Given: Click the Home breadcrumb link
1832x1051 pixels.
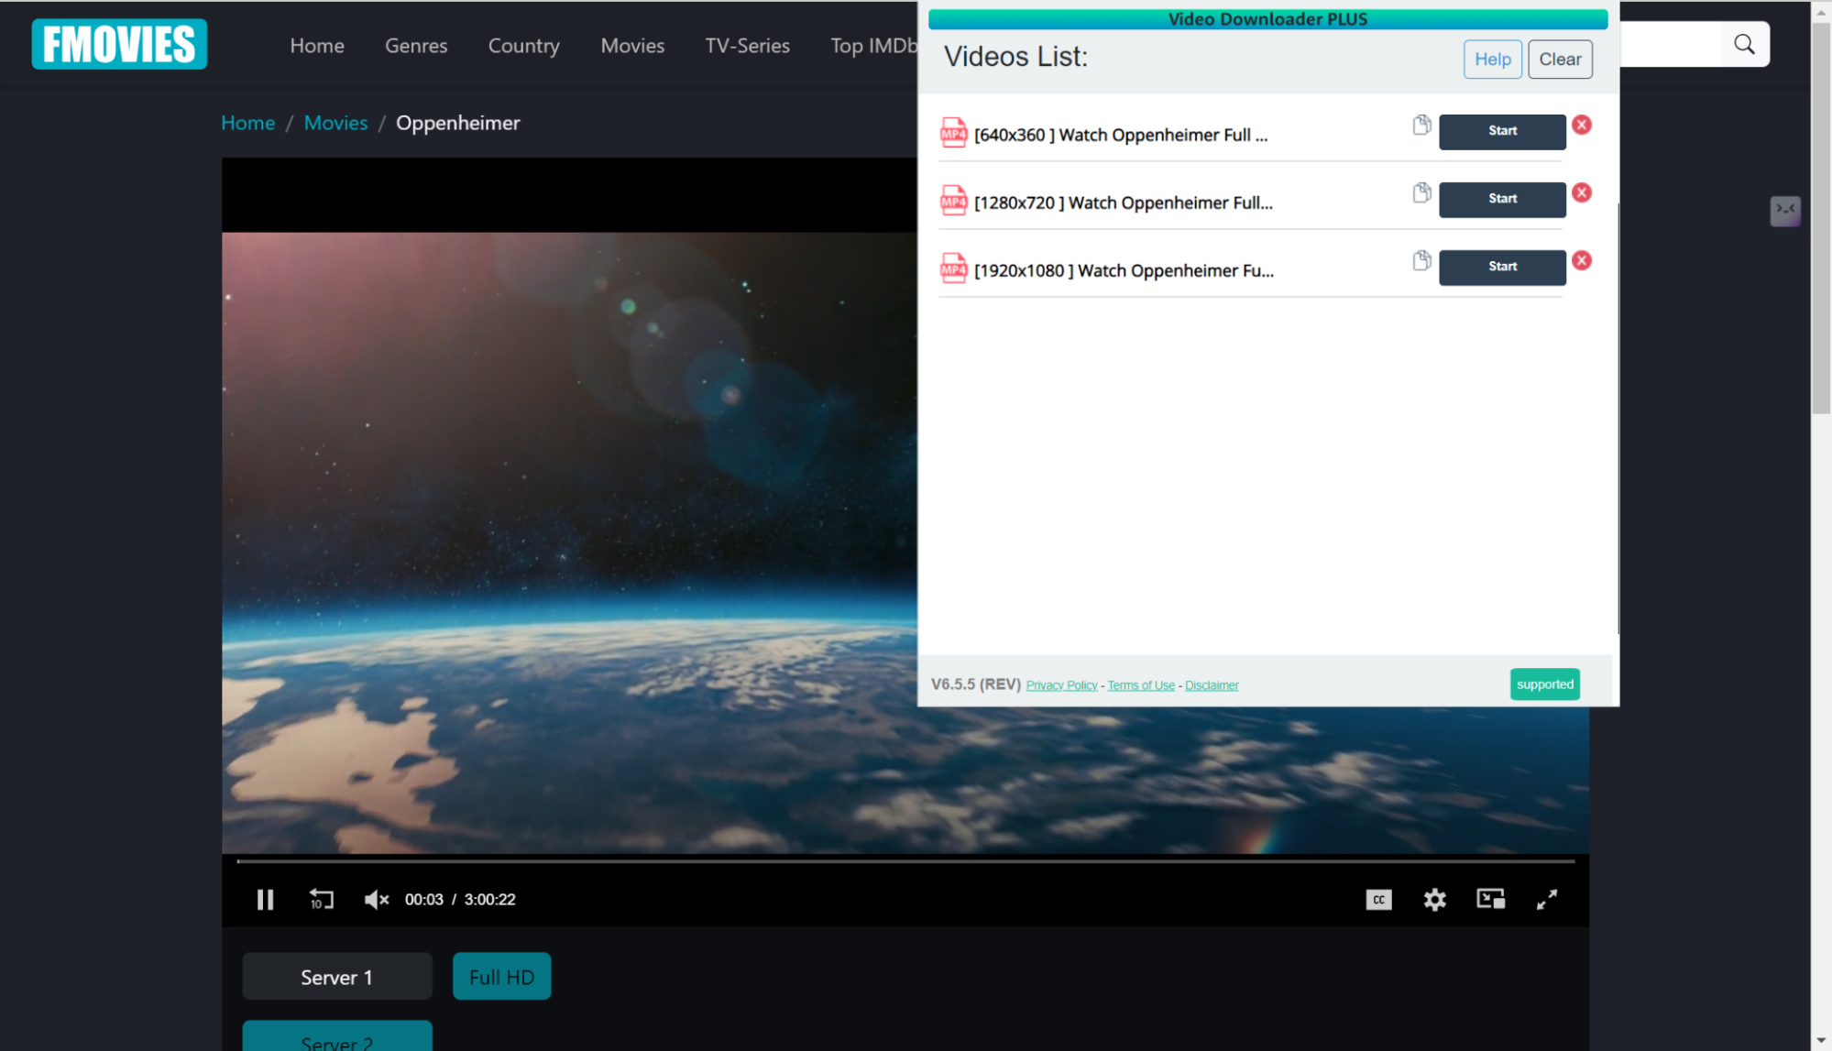Looking at the screenshot, I should (x=248, y=123).
